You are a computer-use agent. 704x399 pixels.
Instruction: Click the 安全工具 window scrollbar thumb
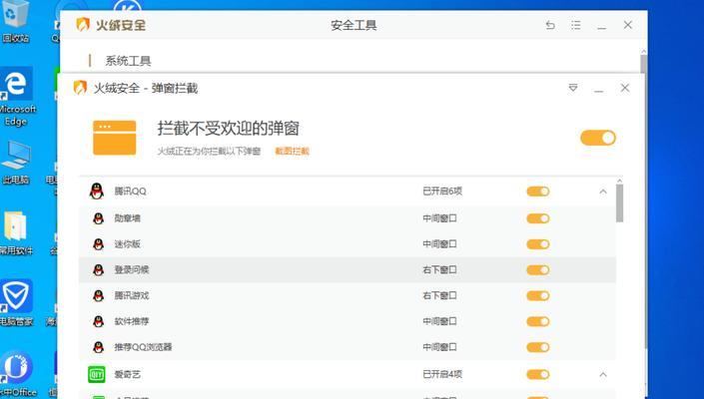pos(643,64)
